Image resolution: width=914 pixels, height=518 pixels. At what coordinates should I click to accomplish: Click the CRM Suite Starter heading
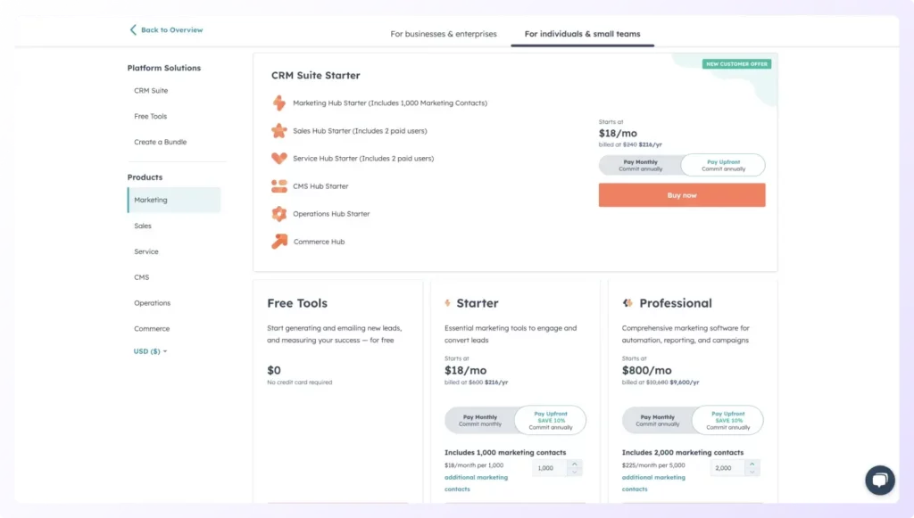pyautogui.click(x=315, y=75)
